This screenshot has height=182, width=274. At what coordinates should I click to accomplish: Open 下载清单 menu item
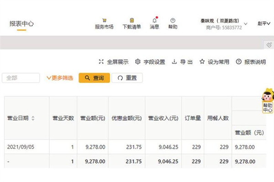pos(132,24)
